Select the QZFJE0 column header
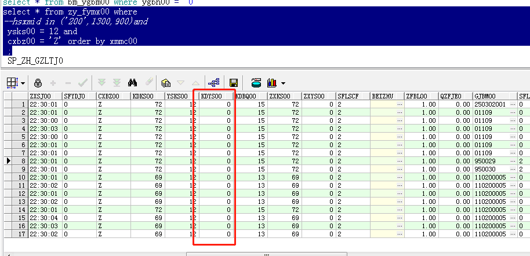This screenshot has width=530, height=256. [x=456, y=96]
